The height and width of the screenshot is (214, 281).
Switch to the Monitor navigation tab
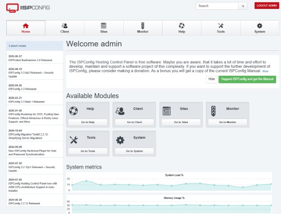(143, 28)
